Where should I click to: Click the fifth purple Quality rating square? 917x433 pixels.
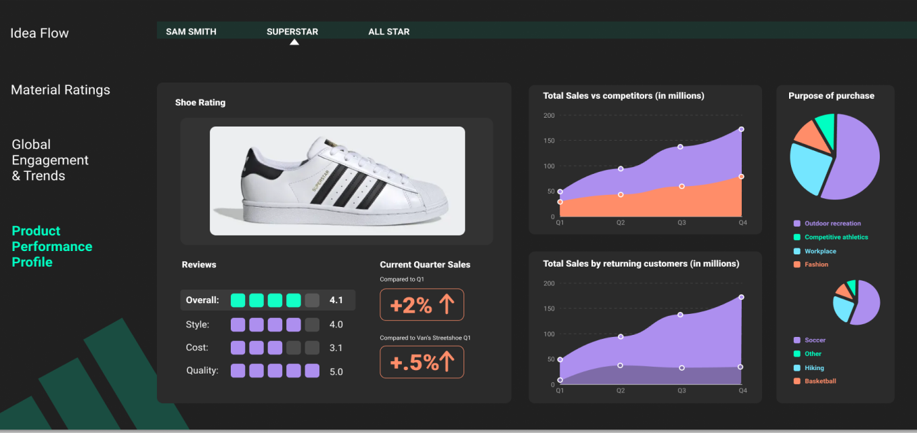point(312,371)
